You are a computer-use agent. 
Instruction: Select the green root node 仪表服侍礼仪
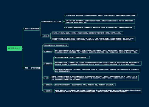[14, 48]
